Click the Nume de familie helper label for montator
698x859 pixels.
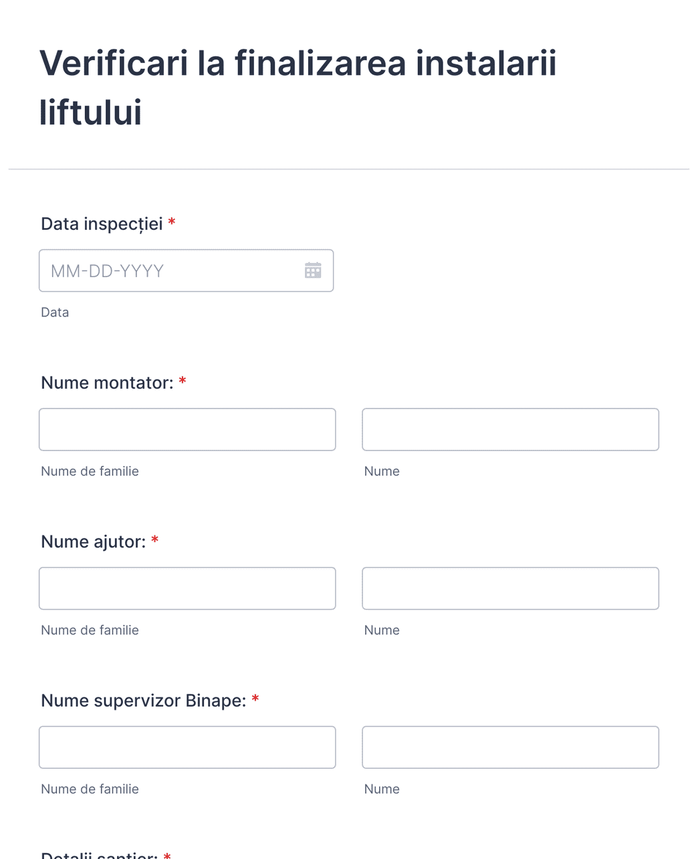(x=90, y=471)
